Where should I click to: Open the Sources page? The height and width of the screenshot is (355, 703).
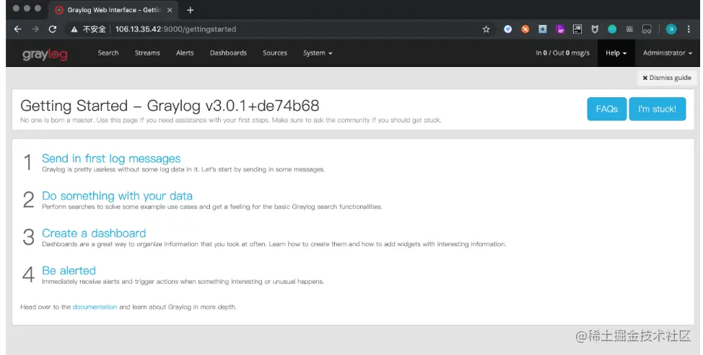coord(275,53)
